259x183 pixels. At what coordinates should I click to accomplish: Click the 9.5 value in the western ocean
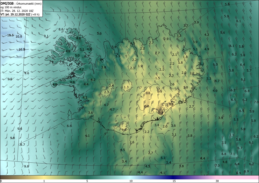tap(10, 79)
